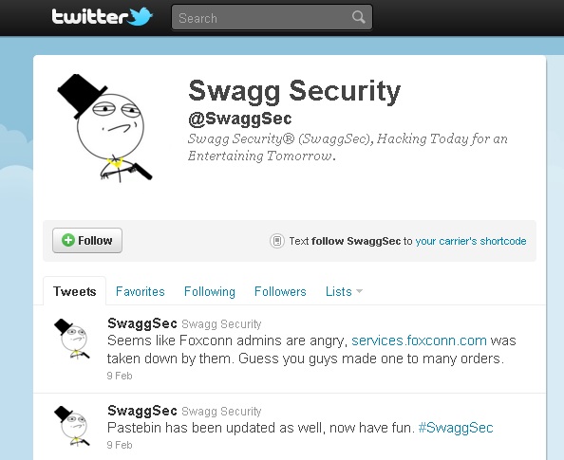Click the green plus Follow icon
Screen dimensions: 564x460
click(68, 240)
